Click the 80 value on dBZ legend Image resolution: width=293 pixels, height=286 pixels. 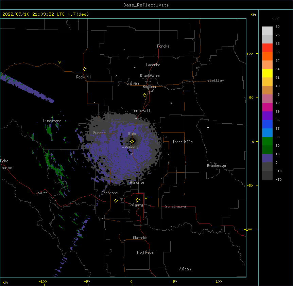[x=277, y=27]
